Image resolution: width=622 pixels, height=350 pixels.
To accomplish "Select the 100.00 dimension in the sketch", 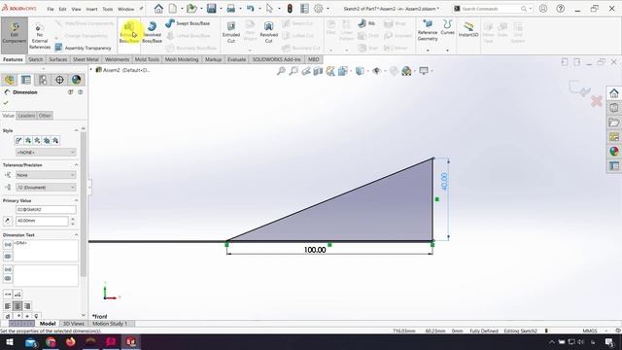I will tap(315, 250).
